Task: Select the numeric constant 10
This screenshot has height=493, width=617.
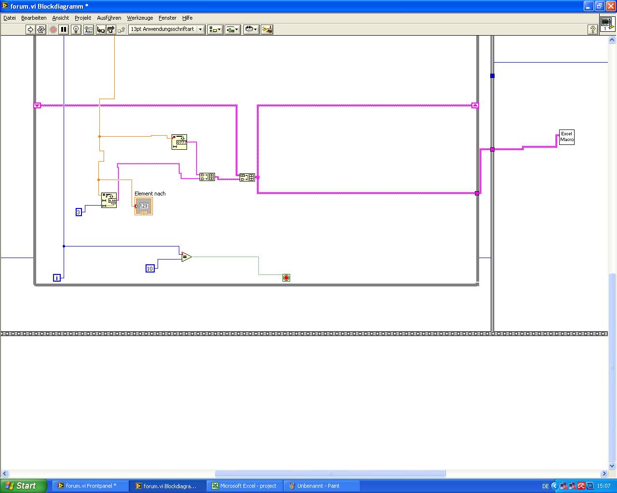Action: point(150,269)
